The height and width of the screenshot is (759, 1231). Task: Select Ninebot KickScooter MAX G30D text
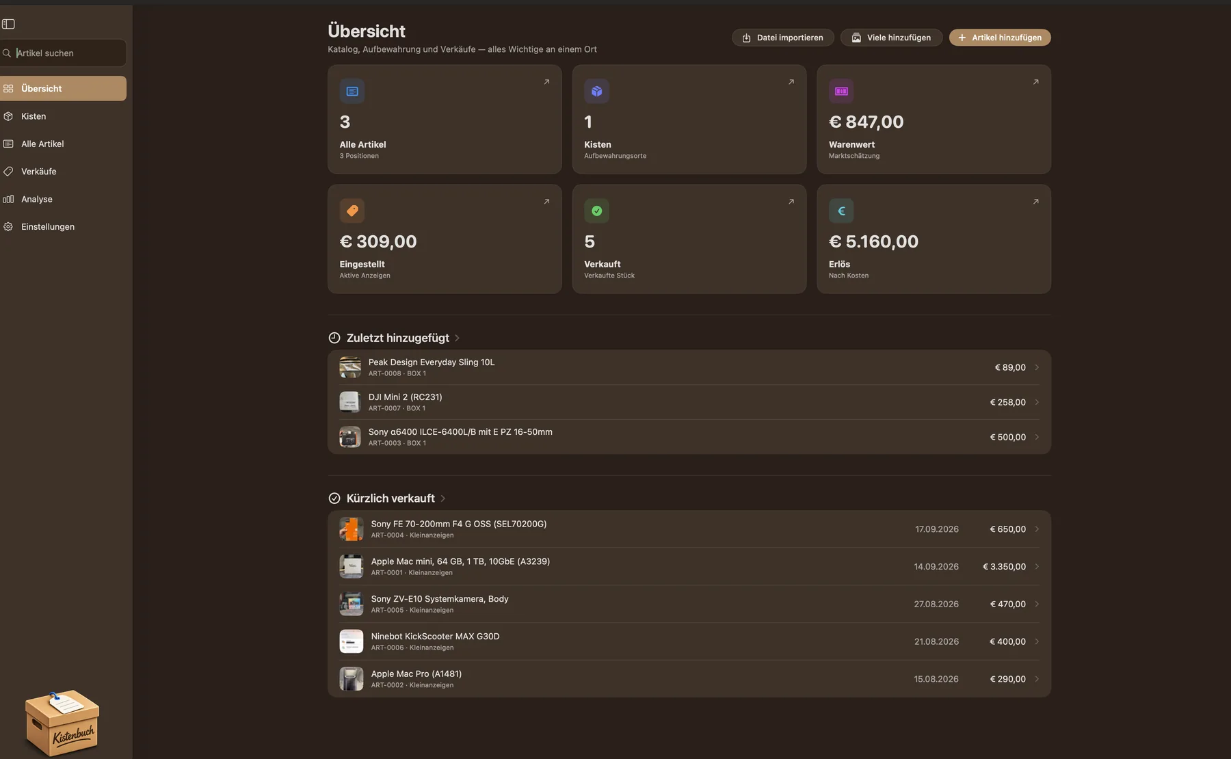(x=435, y=636)
